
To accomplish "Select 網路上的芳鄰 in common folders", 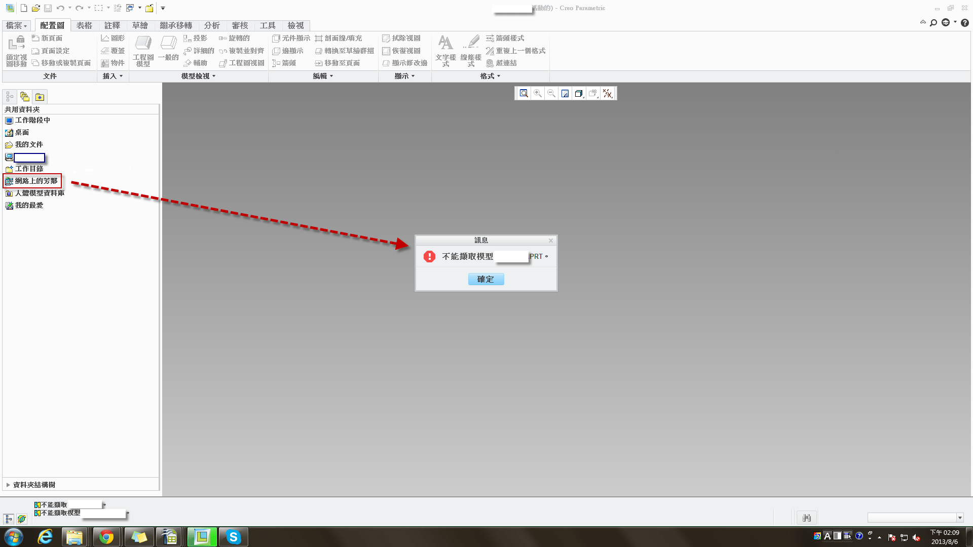I will pyautogui.click(x=35, y=181).
